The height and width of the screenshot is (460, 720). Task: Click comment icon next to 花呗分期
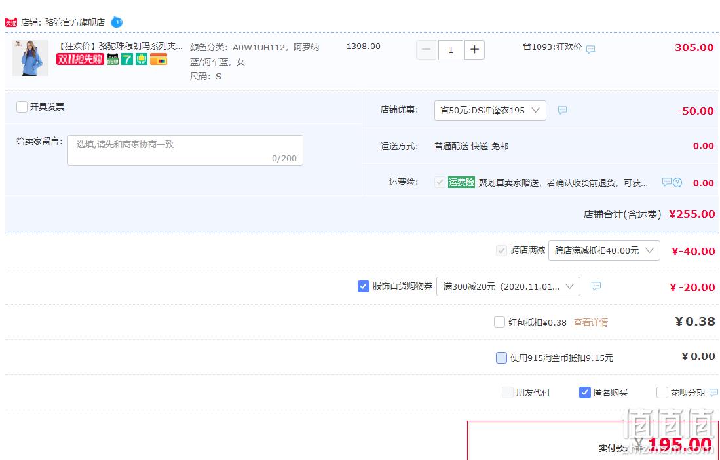(713, 393)
